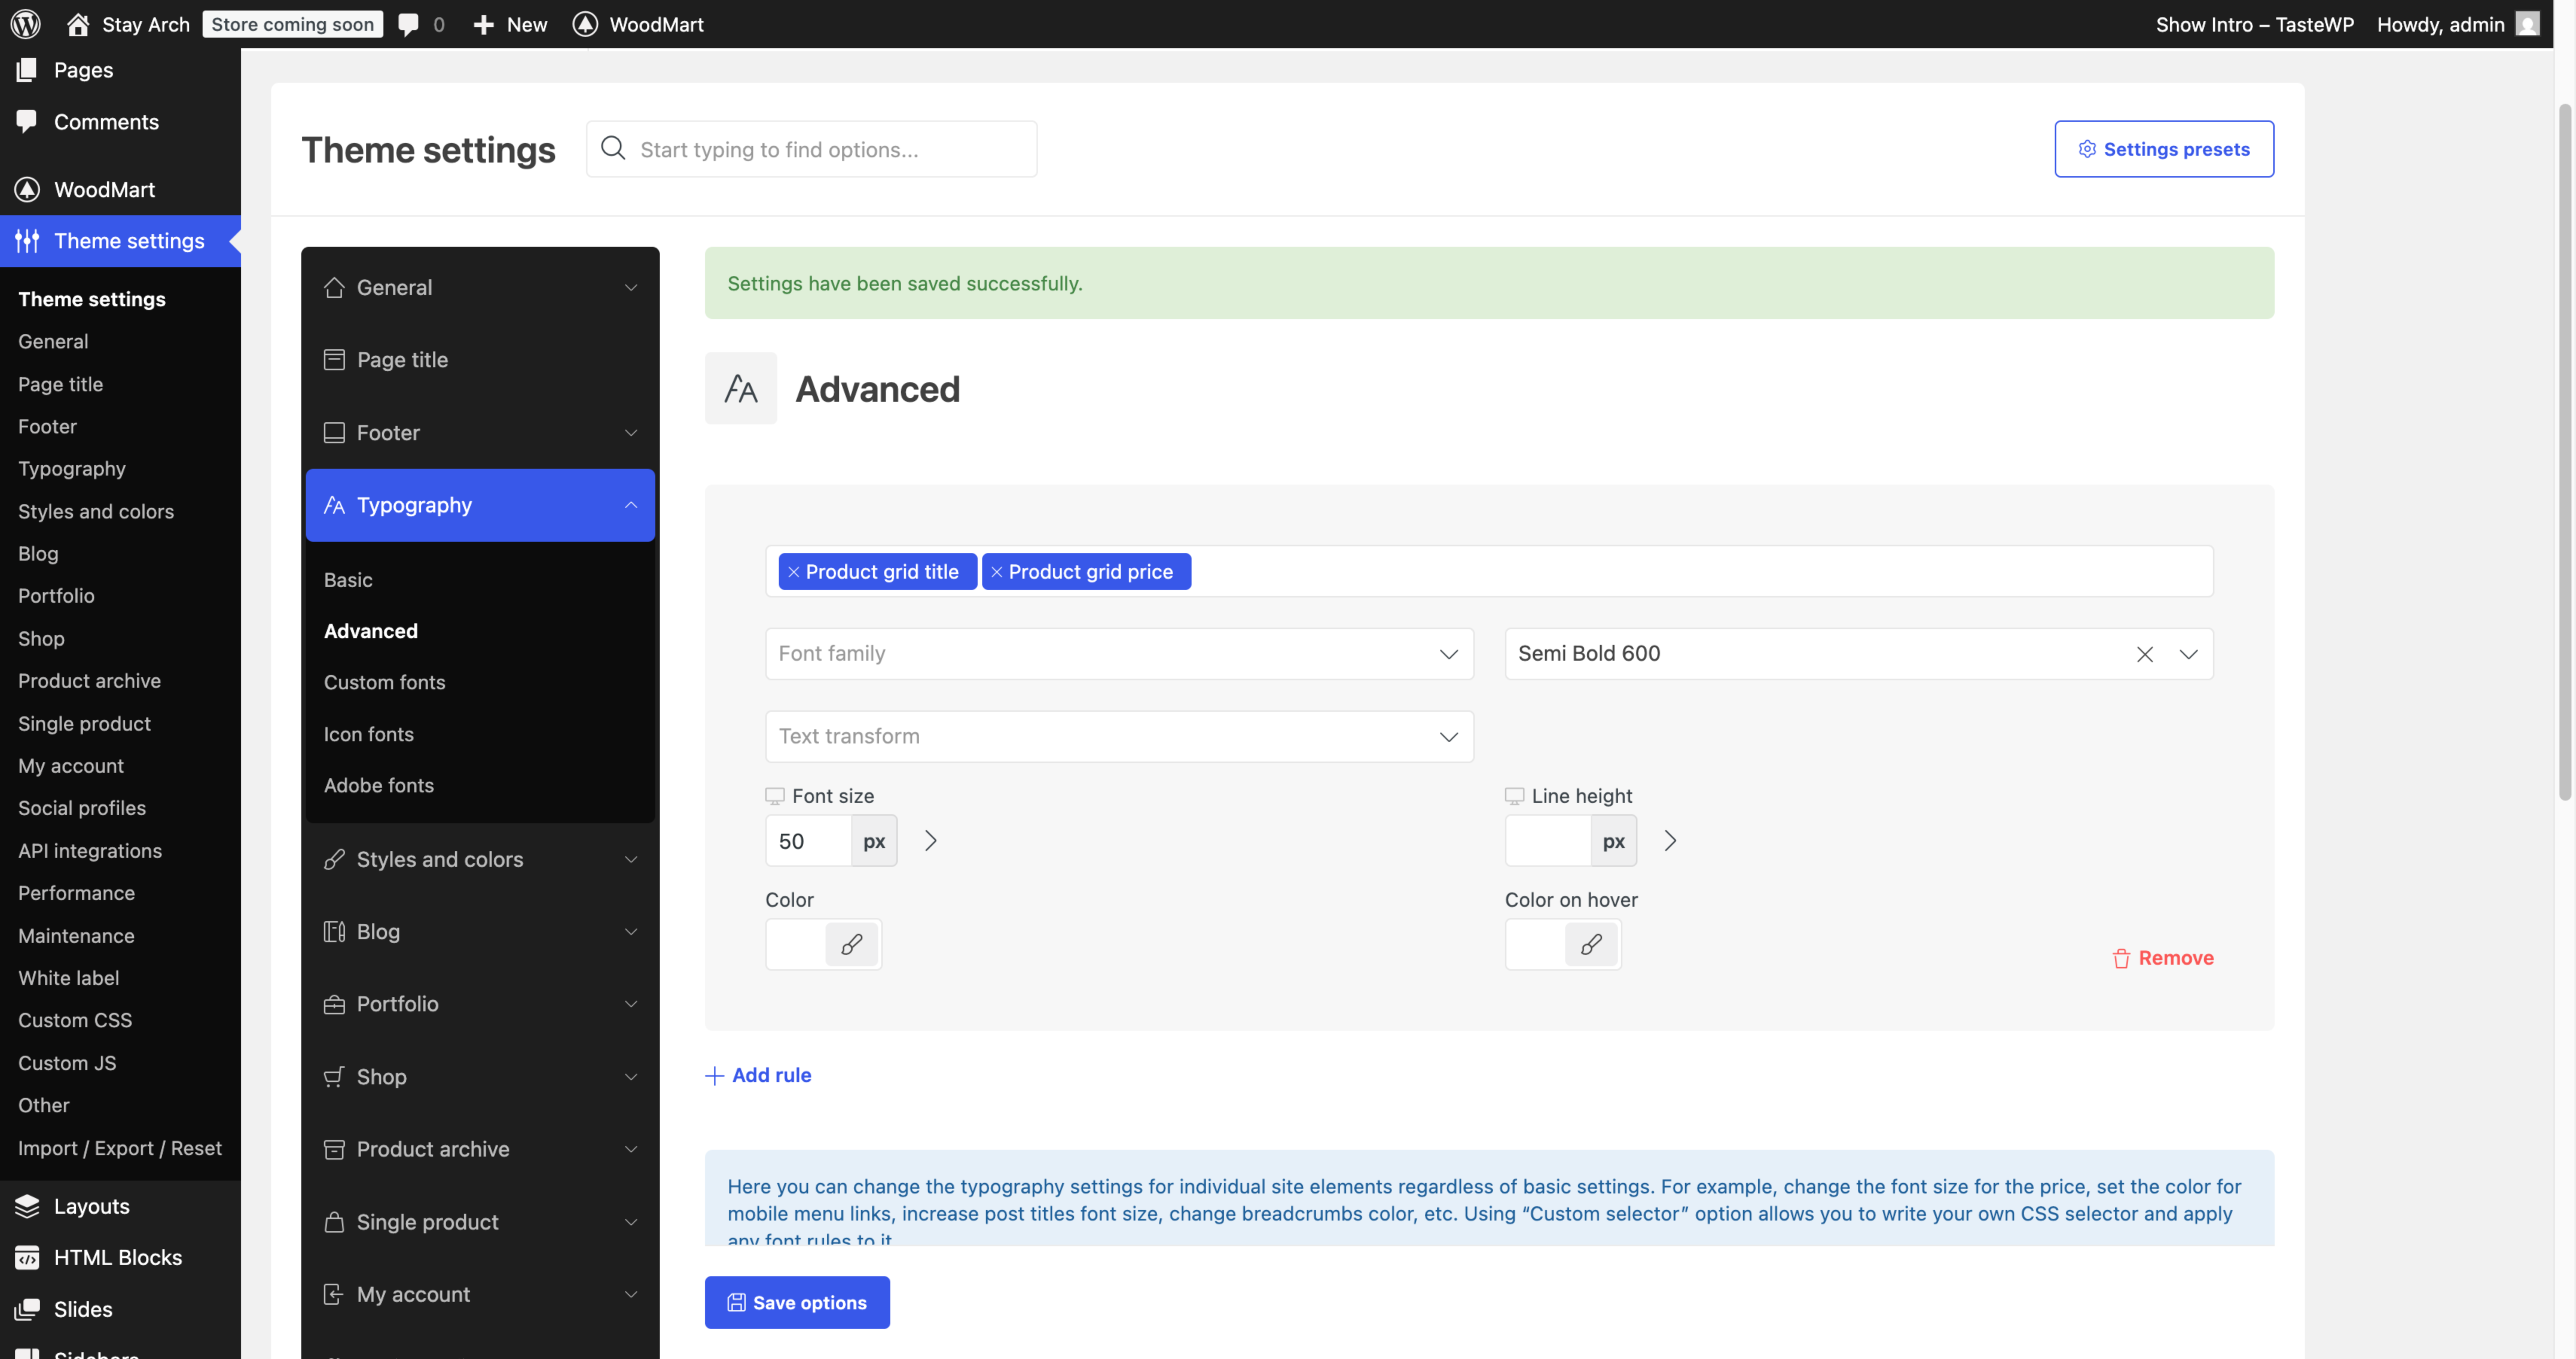
Task: Click the Save options button
Action: click(797, 1303)
